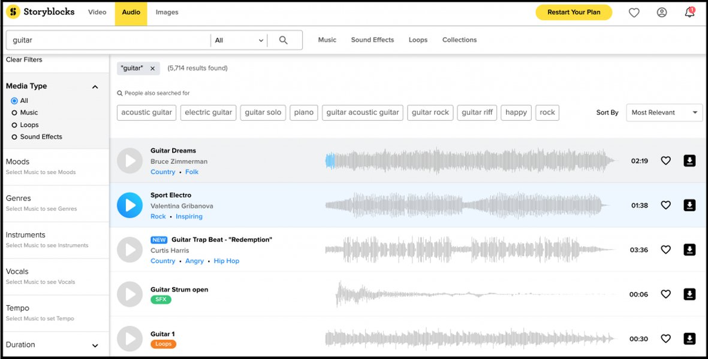Open the Vocals filter section
The image size is (708, 359).
56,276
